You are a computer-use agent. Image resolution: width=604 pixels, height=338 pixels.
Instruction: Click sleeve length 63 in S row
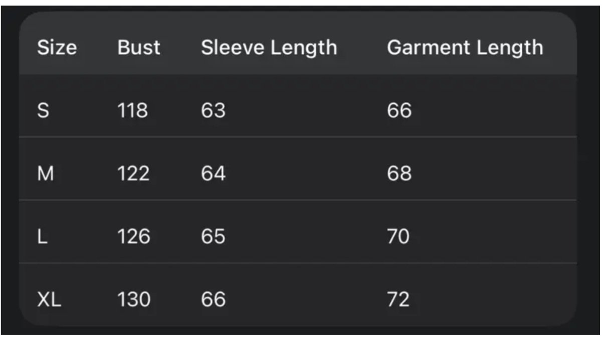tap(213, 110)
